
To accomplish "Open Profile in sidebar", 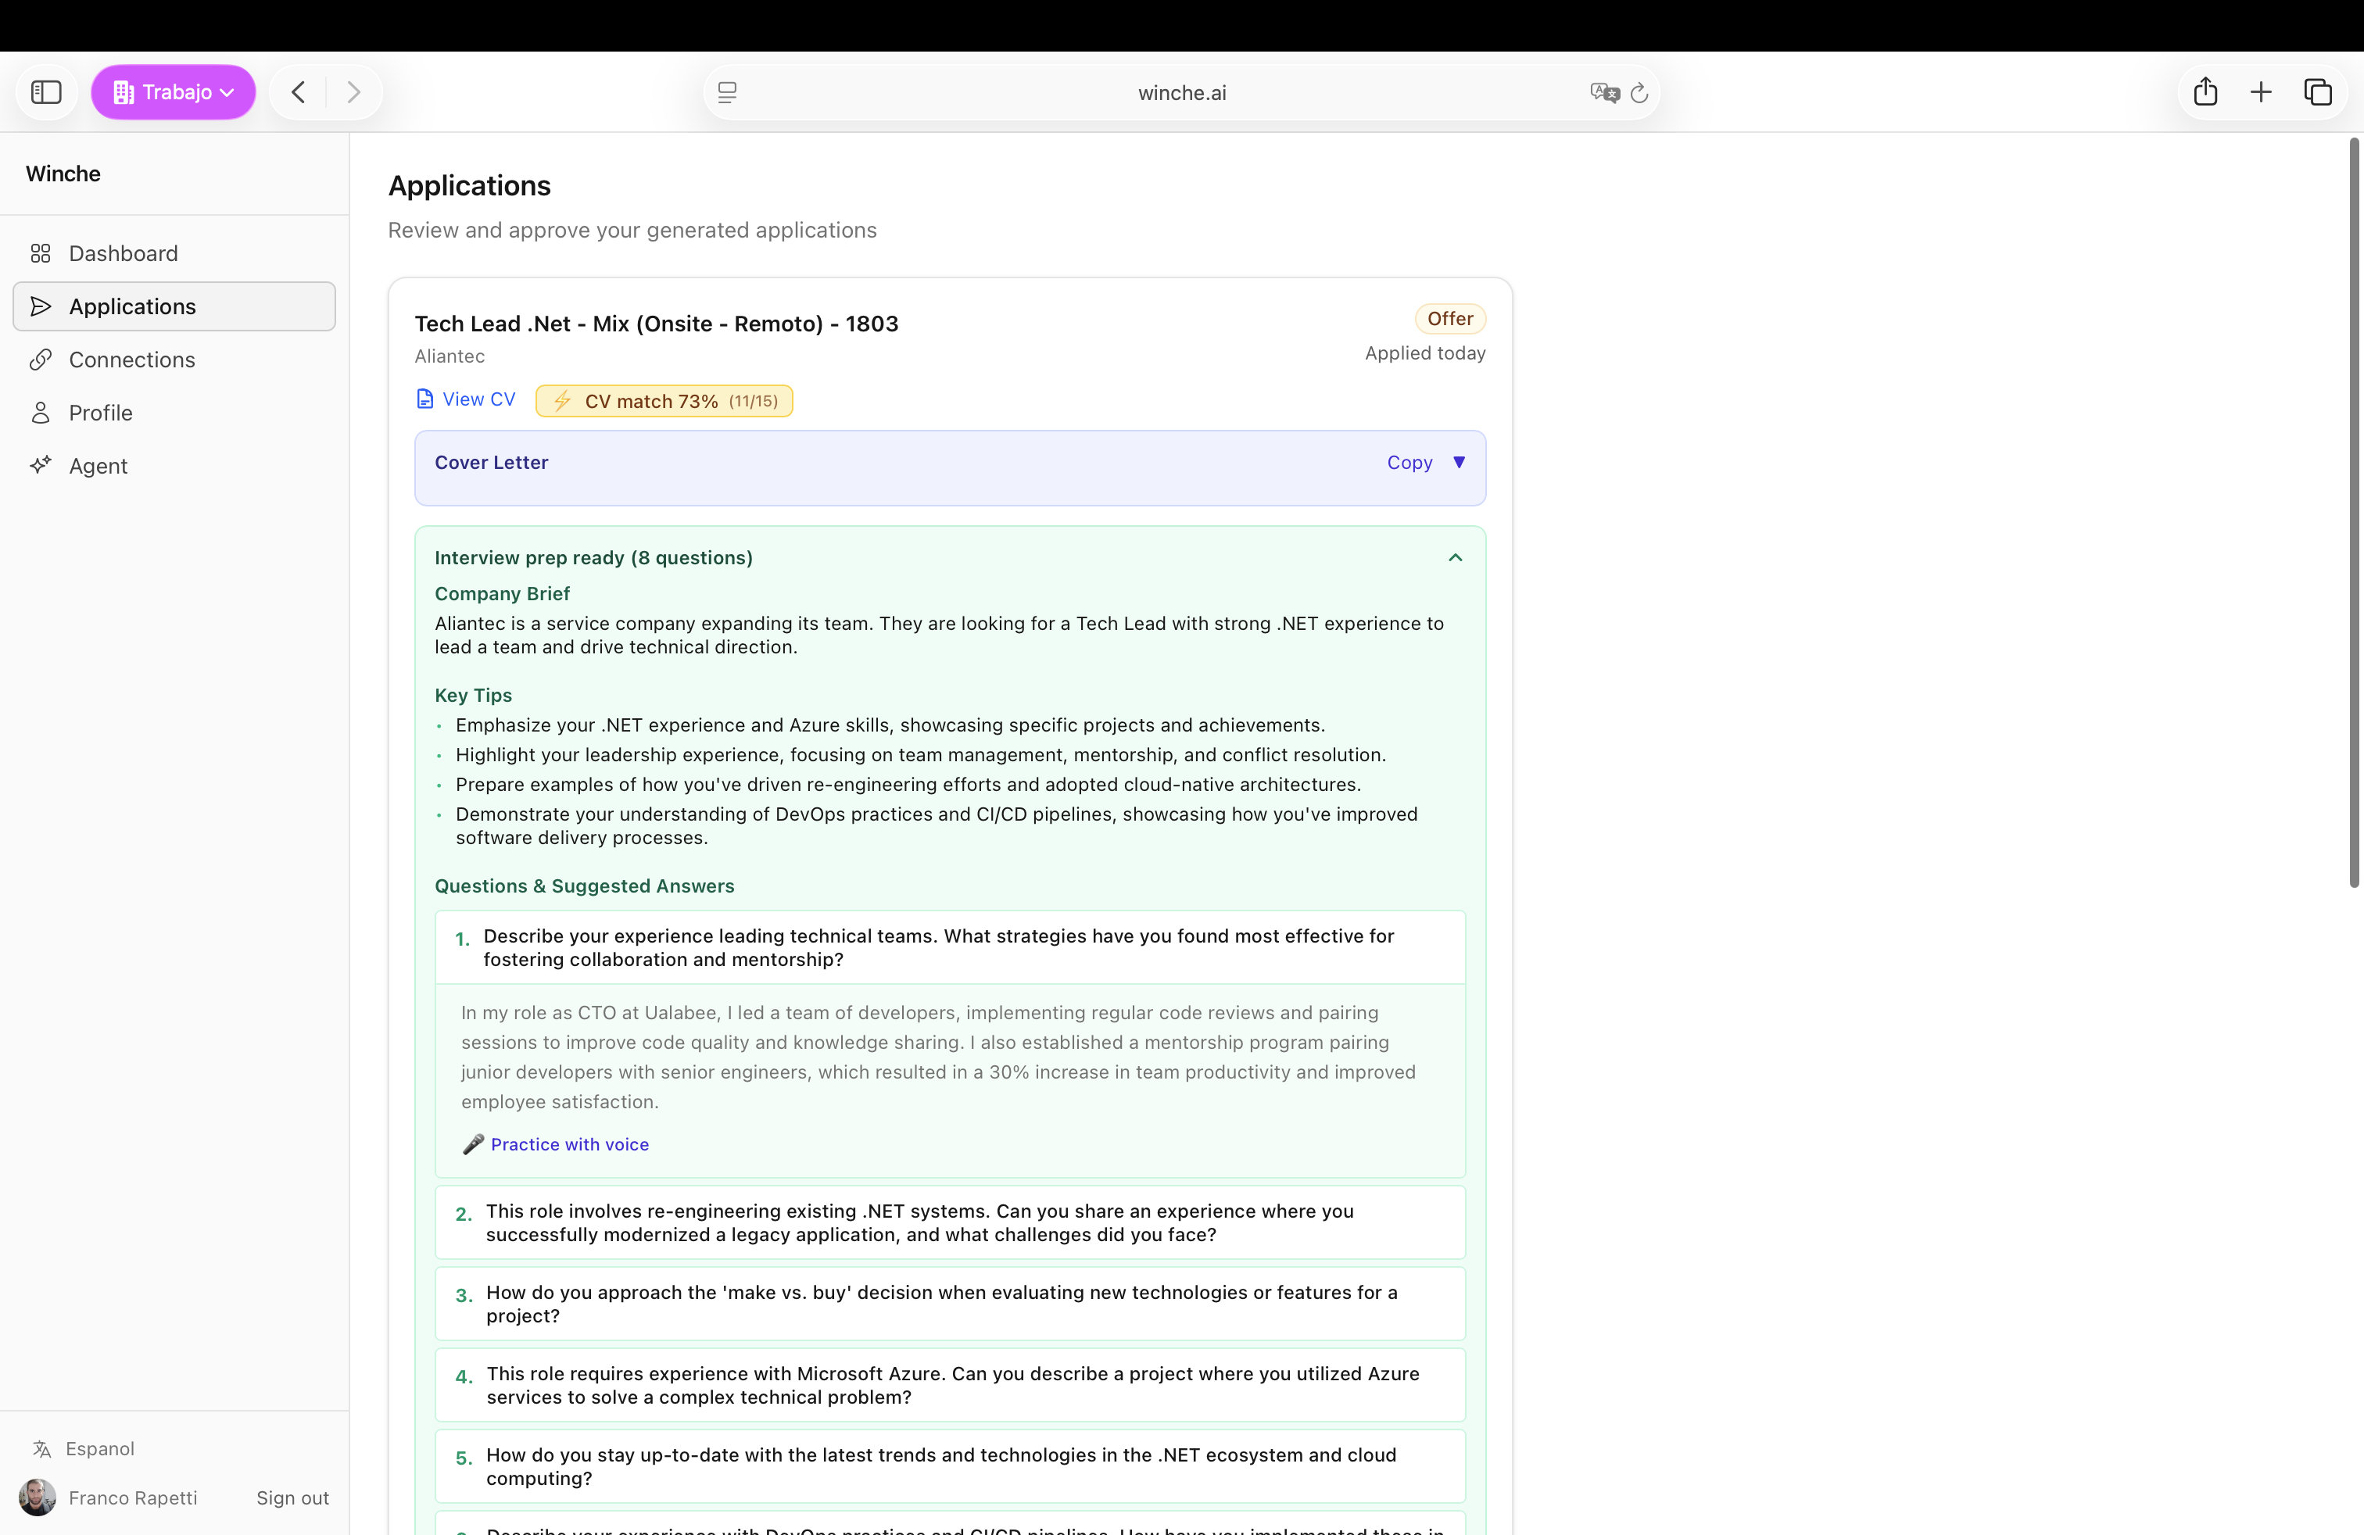I will (174, 412).
